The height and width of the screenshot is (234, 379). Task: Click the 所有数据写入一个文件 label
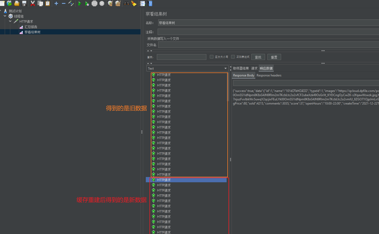click(163, 39)
